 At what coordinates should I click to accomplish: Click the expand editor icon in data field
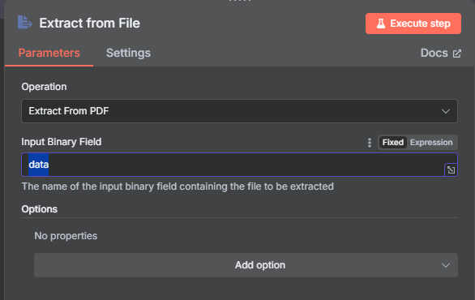pyautogui.click(x=451, y=169)
